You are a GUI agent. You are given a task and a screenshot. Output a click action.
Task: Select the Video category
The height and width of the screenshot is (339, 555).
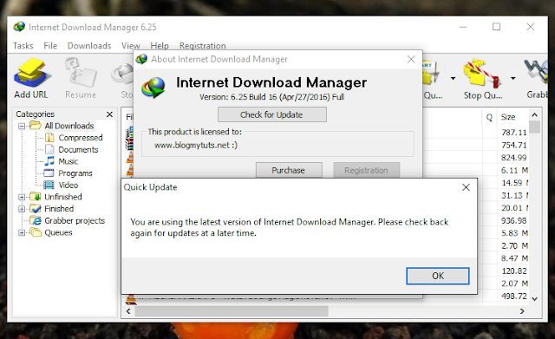(68, 185)
